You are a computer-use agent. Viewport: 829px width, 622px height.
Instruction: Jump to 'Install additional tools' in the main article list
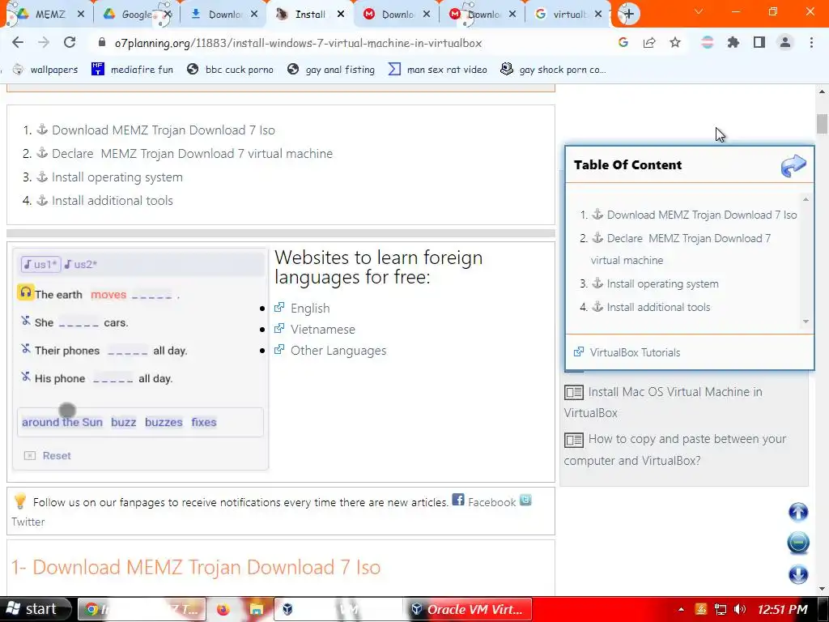tap(112, 201)
